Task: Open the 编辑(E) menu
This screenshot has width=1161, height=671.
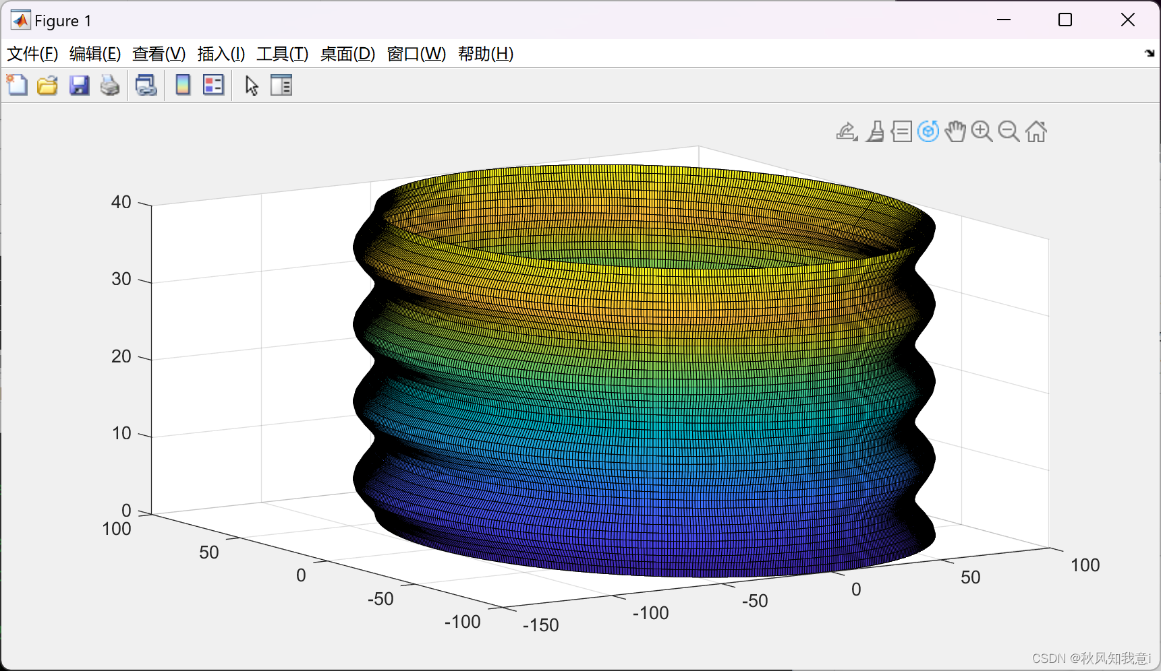Action: [95, 54]
